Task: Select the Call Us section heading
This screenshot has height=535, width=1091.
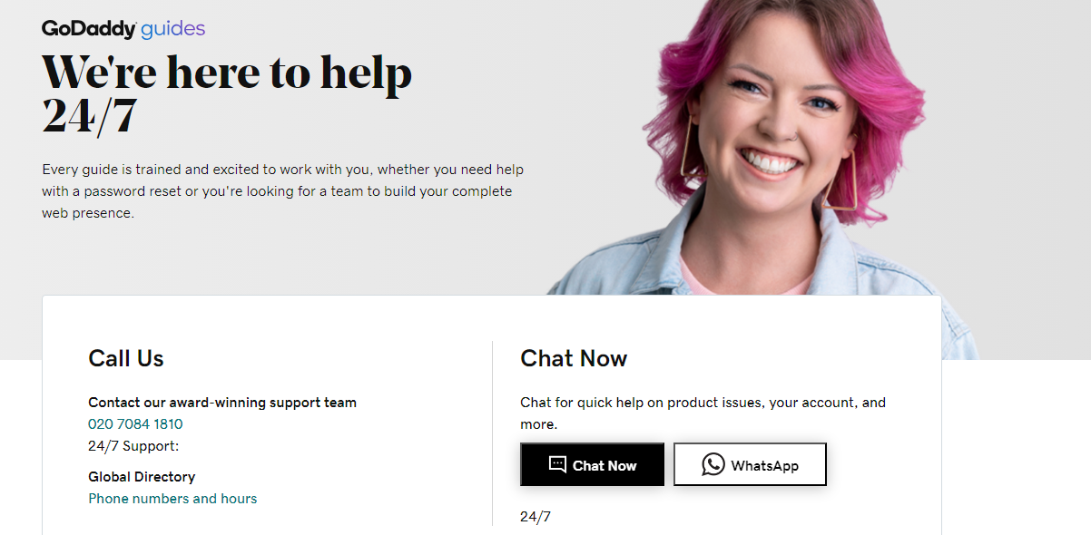Action: (x=126, y=358)
